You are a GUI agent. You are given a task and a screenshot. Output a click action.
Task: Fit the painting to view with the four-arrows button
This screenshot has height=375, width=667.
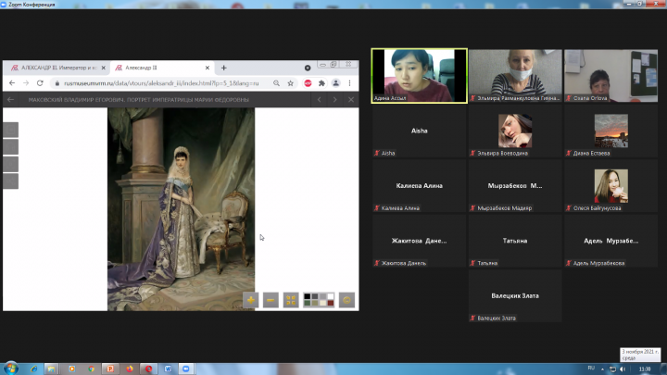(x=291, y=300)
